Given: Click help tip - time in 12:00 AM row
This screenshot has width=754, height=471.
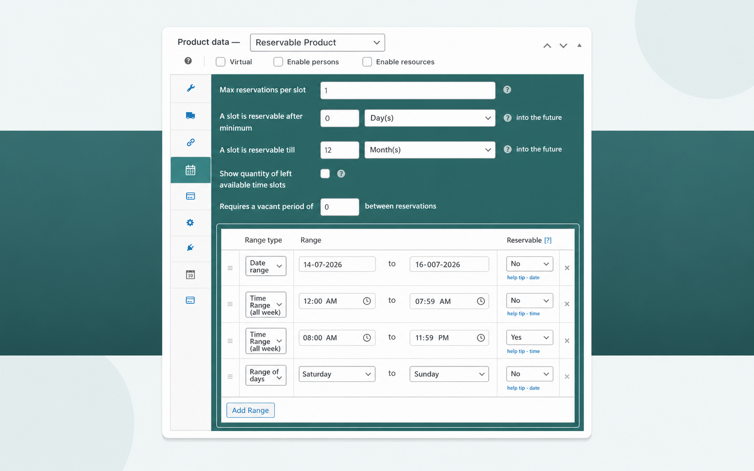Looking at the screenshot, I should (x=523, y=313).
